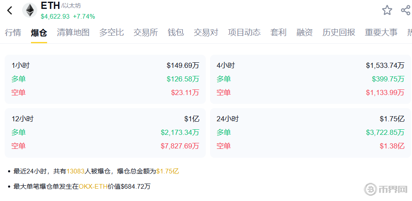Click the /以太坊 name label
This screenshot has height=201, width=412.
click(x=71, y=6)
